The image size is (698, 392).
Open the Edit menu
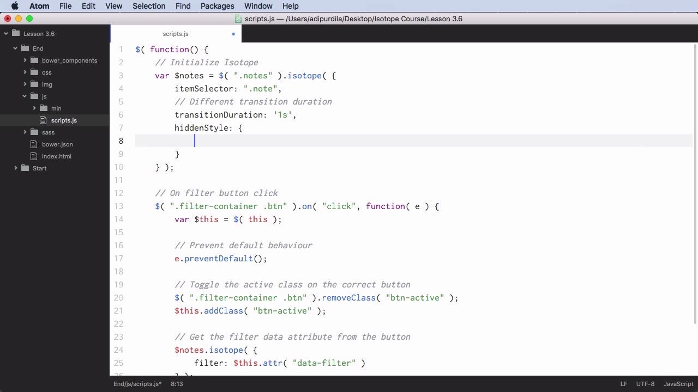(x=88, y=6)
